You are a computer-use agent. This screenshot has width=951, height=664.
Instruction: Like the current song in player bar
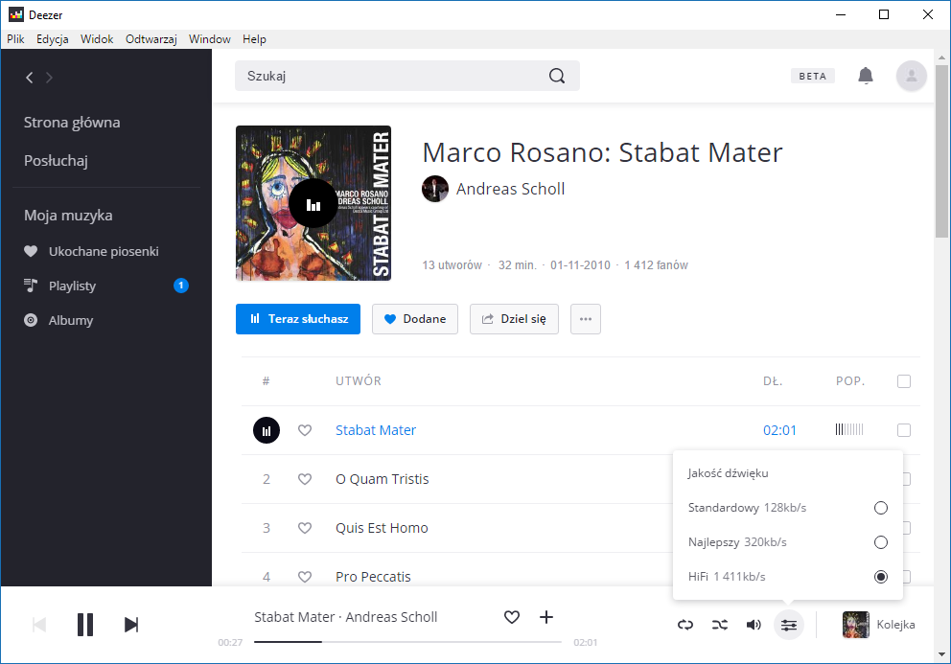pos(512,617)
